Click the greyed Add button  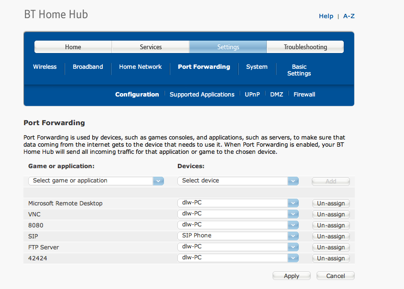coord(331,181)
